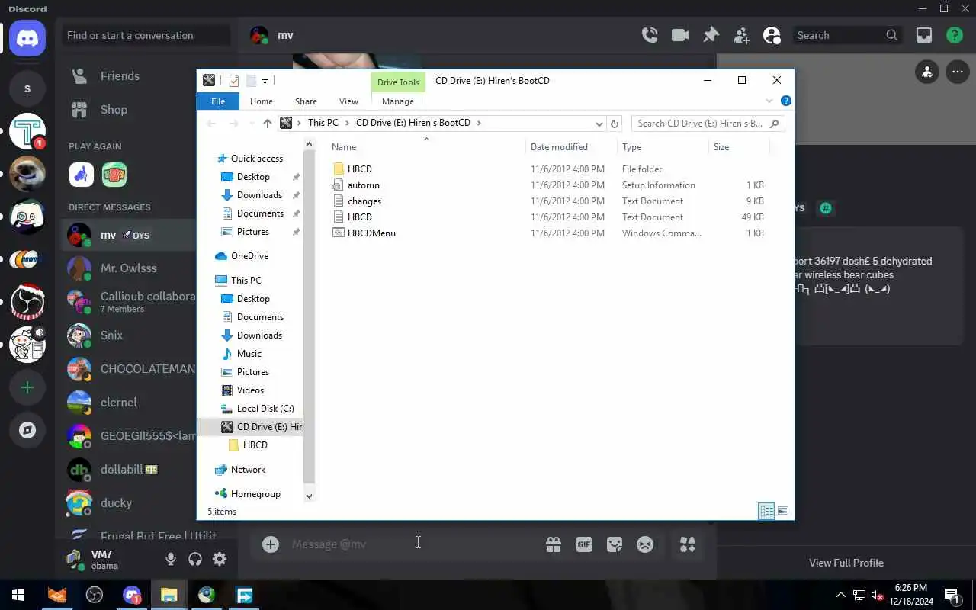Open Local Disk (C:) in tree
The image size is (976, 610).
tap(265, 409)
